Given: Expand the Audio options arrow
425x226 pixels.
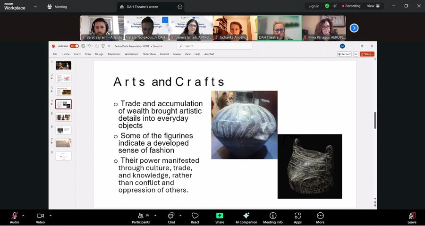Looking at the screenshot, I should coord(23,216).
